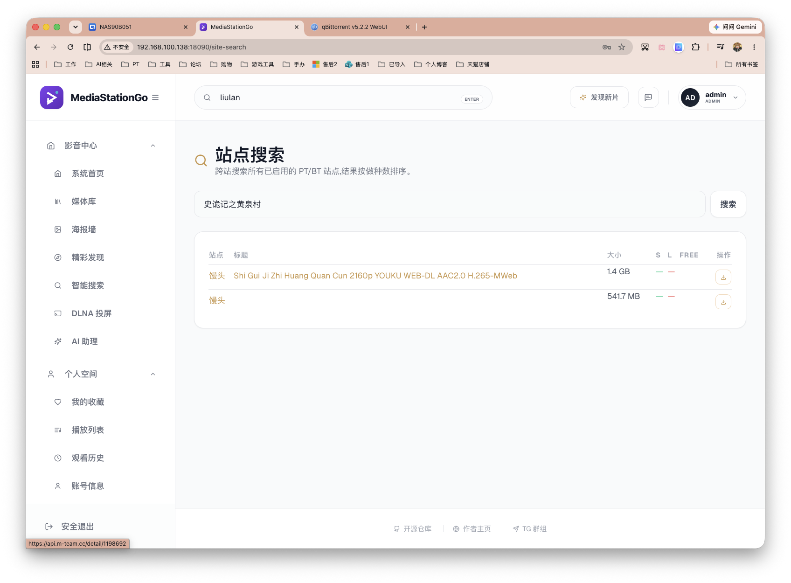Open the TG 群组 footer link
Viewport: 791px width, 583px height.
(530, 529)
